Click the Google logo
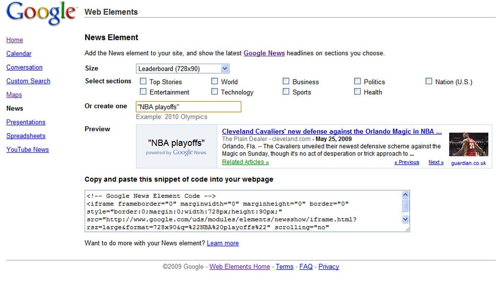503x283 pixels. coord(41,13)
